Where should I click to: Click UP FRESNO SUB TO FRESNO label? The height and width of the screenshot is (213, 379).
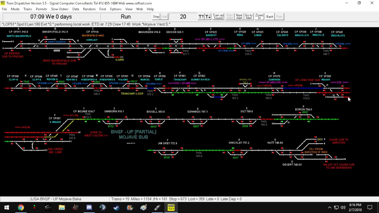[12, 55]
